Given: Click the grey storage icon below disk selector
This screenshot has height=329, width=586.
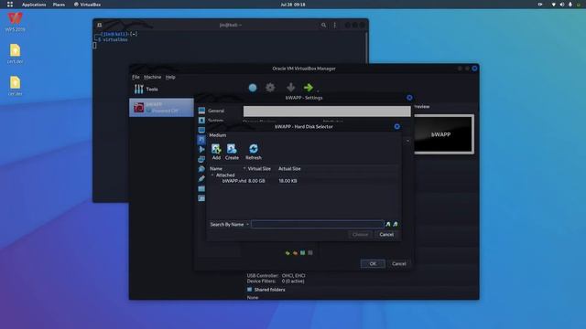Looking at the screenshot, I should click(x=310, y=253).
